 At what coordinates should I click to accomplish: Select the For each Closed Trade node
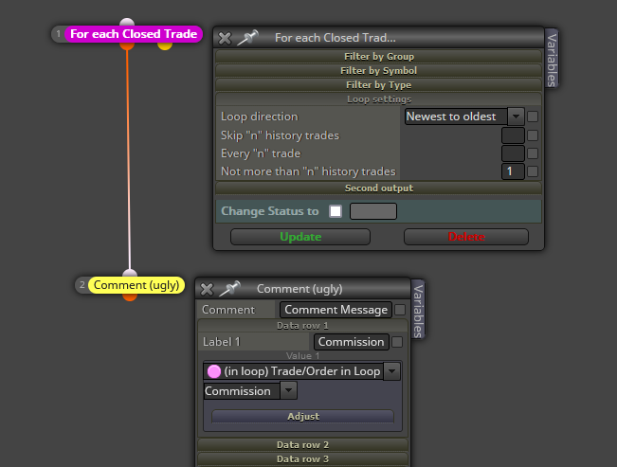[134, 34]
